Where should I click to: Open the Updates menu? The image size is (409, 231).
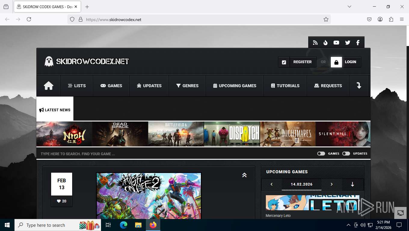149,86
